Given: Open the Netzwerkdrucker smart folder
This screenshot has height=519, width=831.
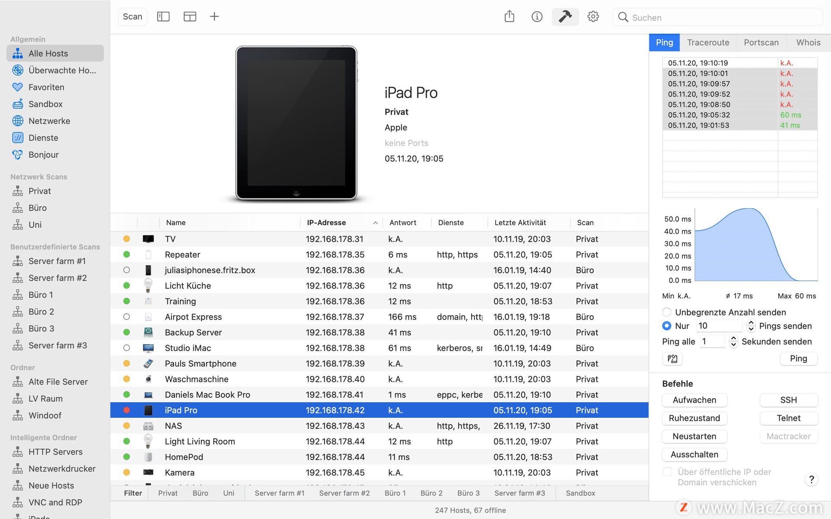Looking at the screenshot, I should click(55, 468).
